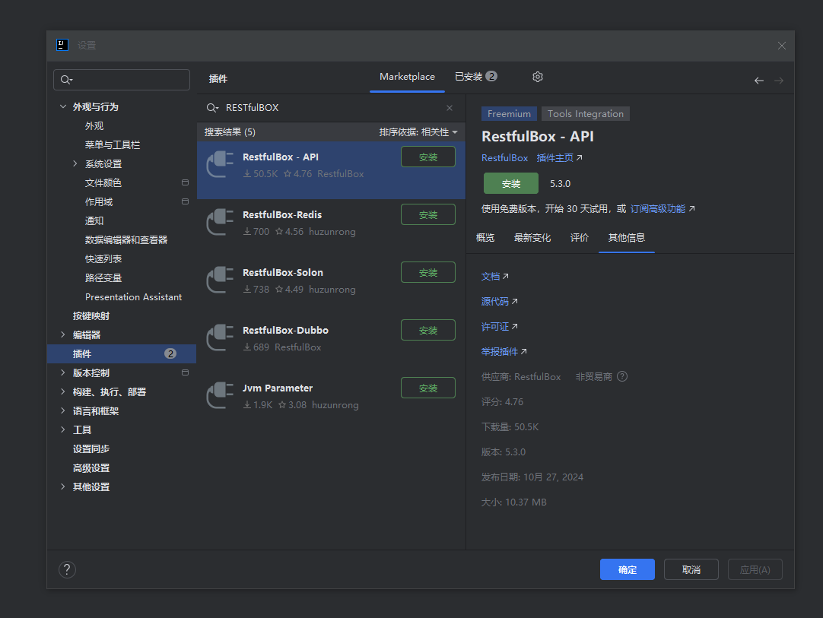Install the RestfulBox-Redis plugin
Screen dimensions: 823x618
(428, 214)
